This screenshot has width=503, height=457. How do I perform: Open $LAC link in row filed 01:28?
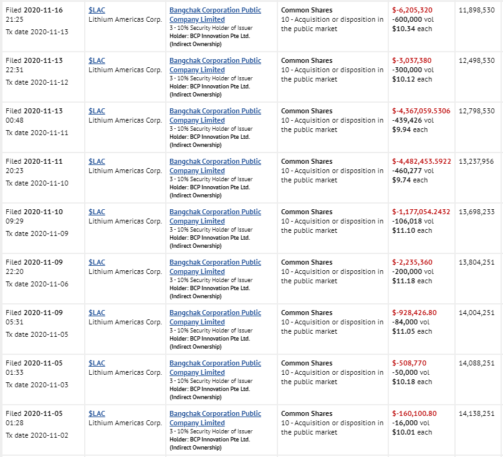coord(97,413)
